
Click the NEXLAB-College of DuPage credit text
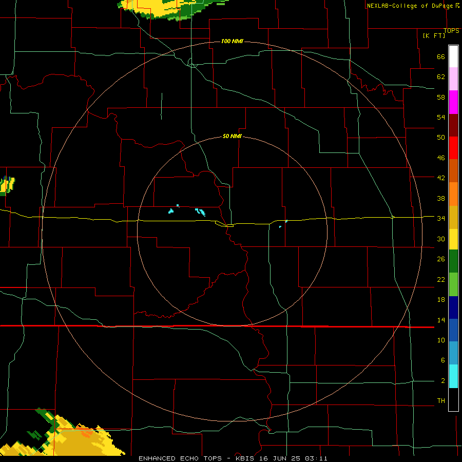tap(413, 6)
